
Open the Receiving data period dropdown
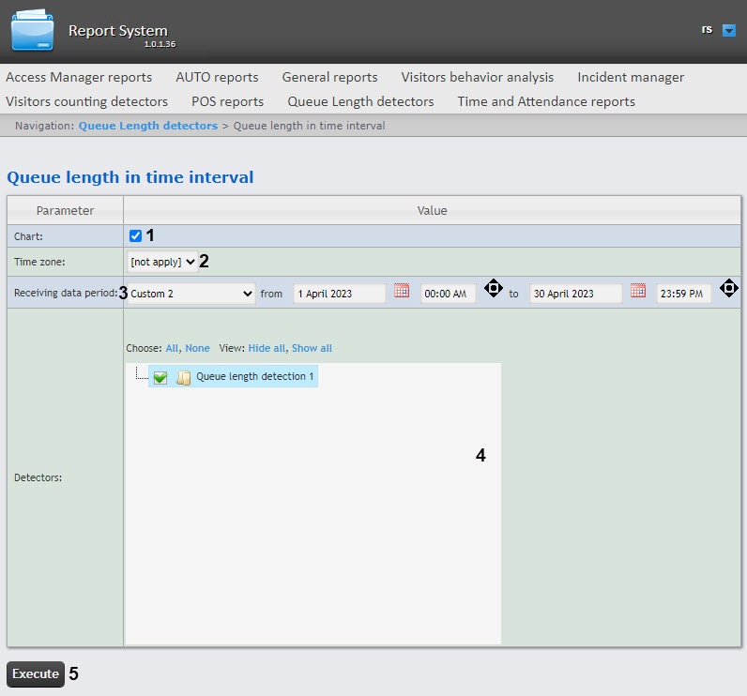tap(191, 294)
